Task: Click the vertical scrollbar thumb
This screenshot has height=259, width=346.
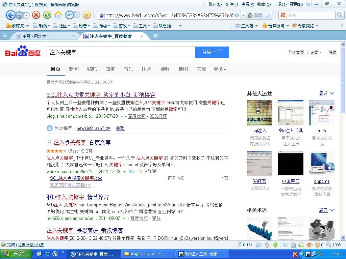Action: tap(343, 80)
